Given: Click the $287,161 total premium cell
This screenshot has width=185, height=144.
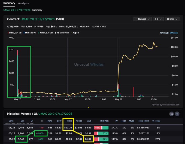Looking at the screenshot, I should click(x=144, y=133).
